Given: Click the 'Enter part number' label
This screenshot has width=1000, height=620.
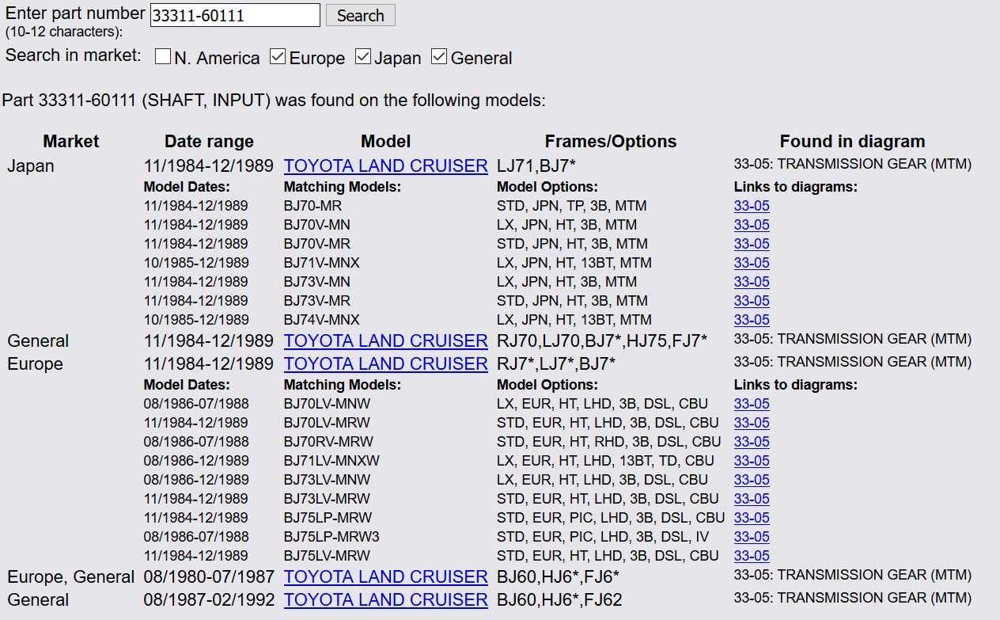Looking at the screenshot, I should (75, 13).
